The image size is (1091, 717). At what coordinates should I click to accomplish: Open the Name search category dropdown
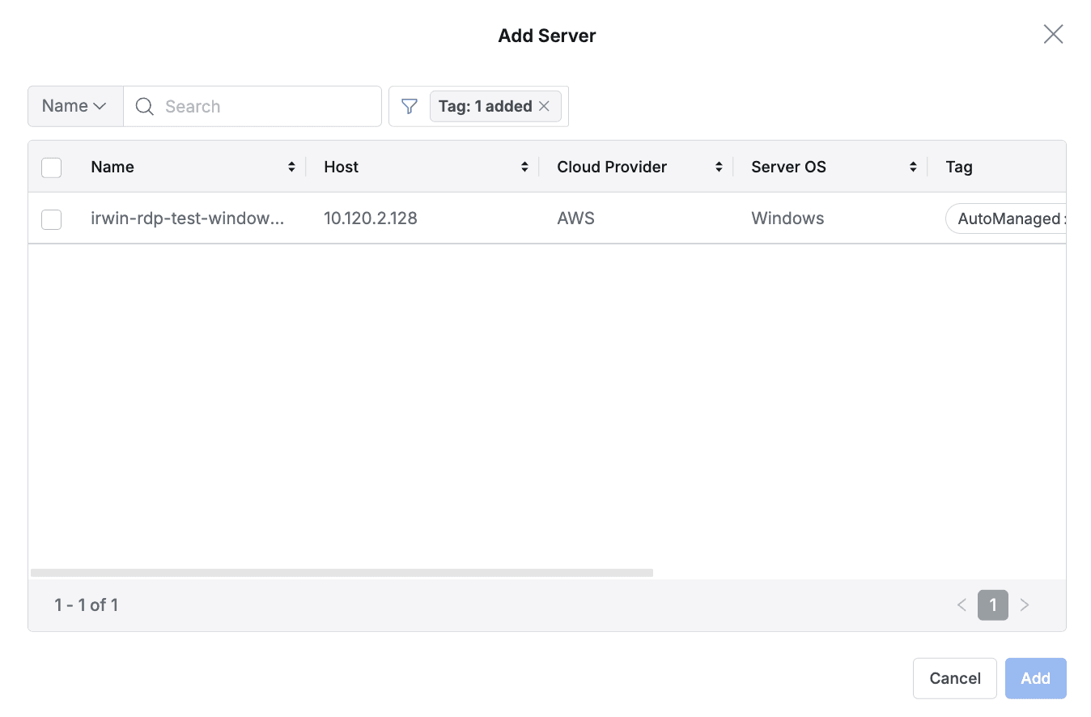click(x=74, y=106)
